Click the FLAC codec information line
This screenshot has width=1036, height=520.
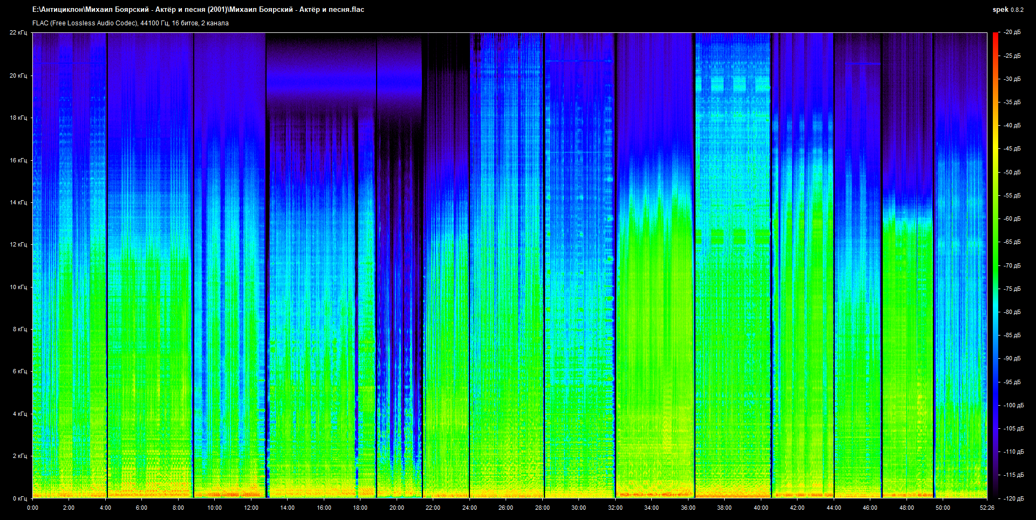point(131,23)
